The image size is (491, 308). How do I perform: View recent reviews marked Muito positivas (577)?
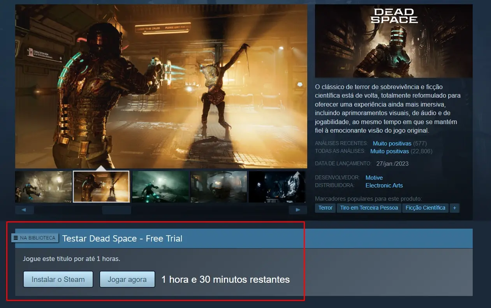[392, 143]
